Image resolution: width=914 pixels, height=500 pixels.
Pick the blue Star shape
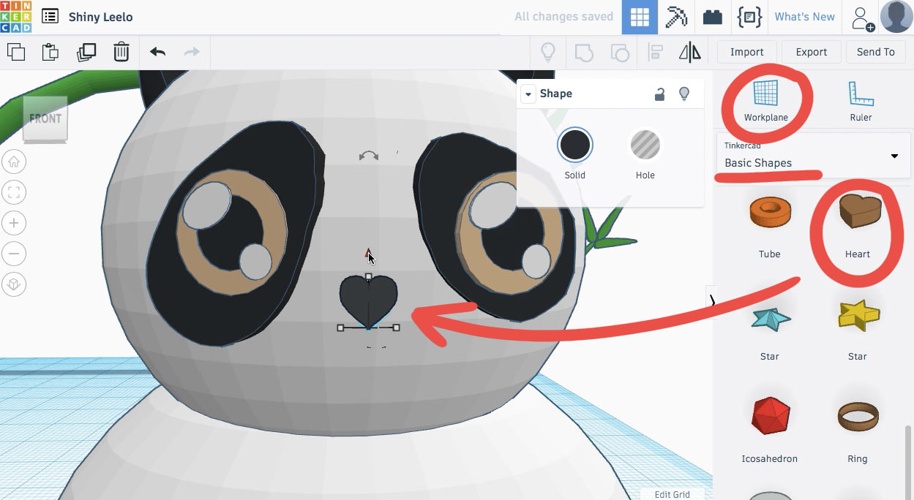click(x=771, y=319)
